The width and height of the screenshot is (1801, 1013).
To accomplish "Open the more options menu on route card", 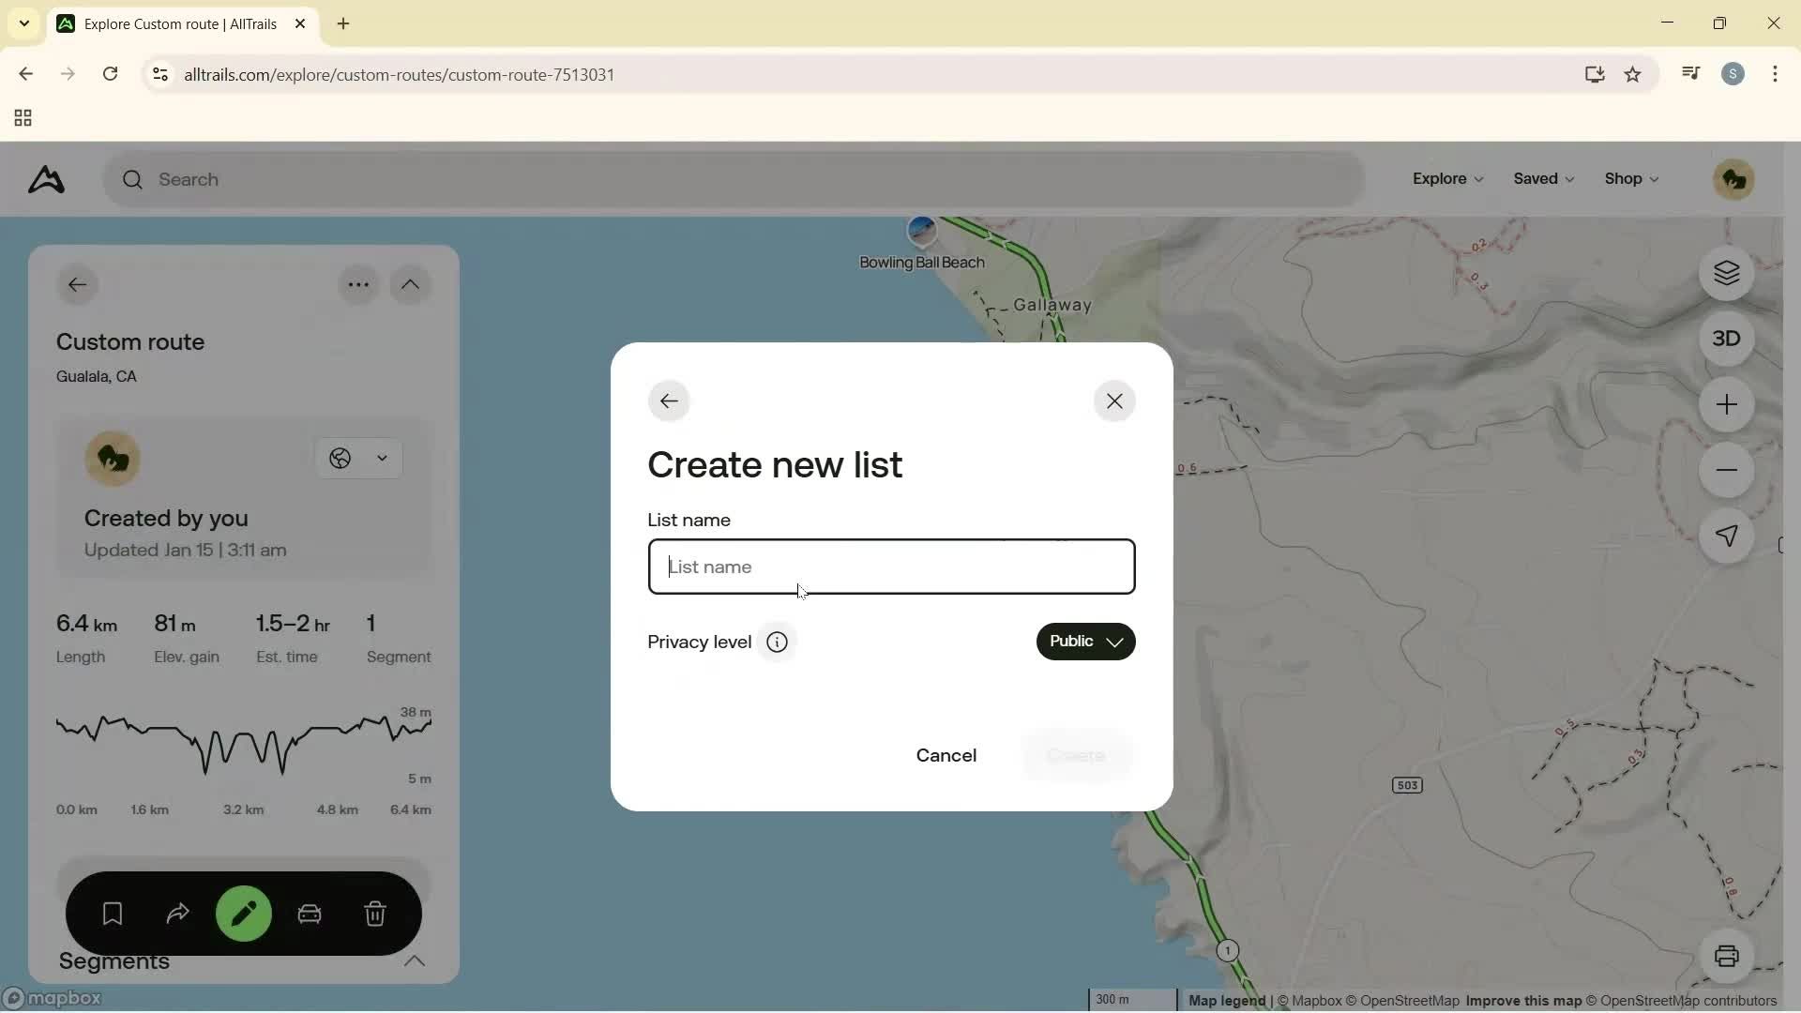I will [x=358, y=284].
